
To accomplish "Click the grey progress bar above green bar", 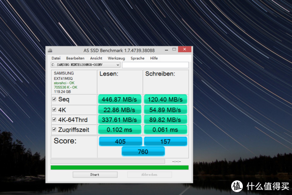I will tap(108, 161).
